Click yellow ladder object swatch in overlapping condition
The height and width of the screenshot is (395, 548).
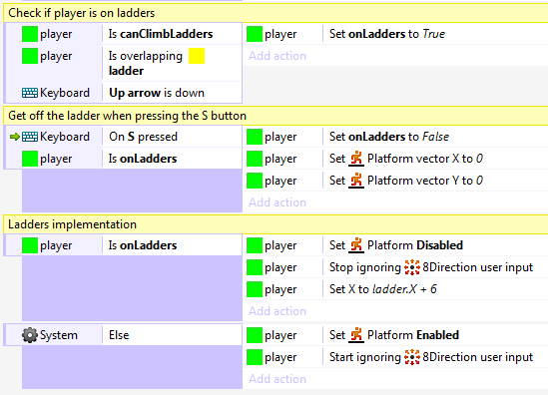pyautogui.click(x=197, y=56)
